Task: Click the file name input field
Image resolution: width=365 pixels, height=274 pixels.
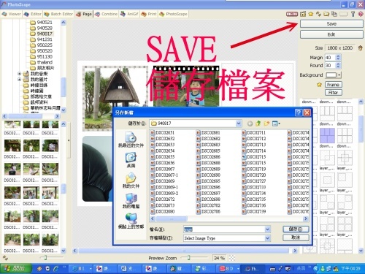Action: click(224, 229)
